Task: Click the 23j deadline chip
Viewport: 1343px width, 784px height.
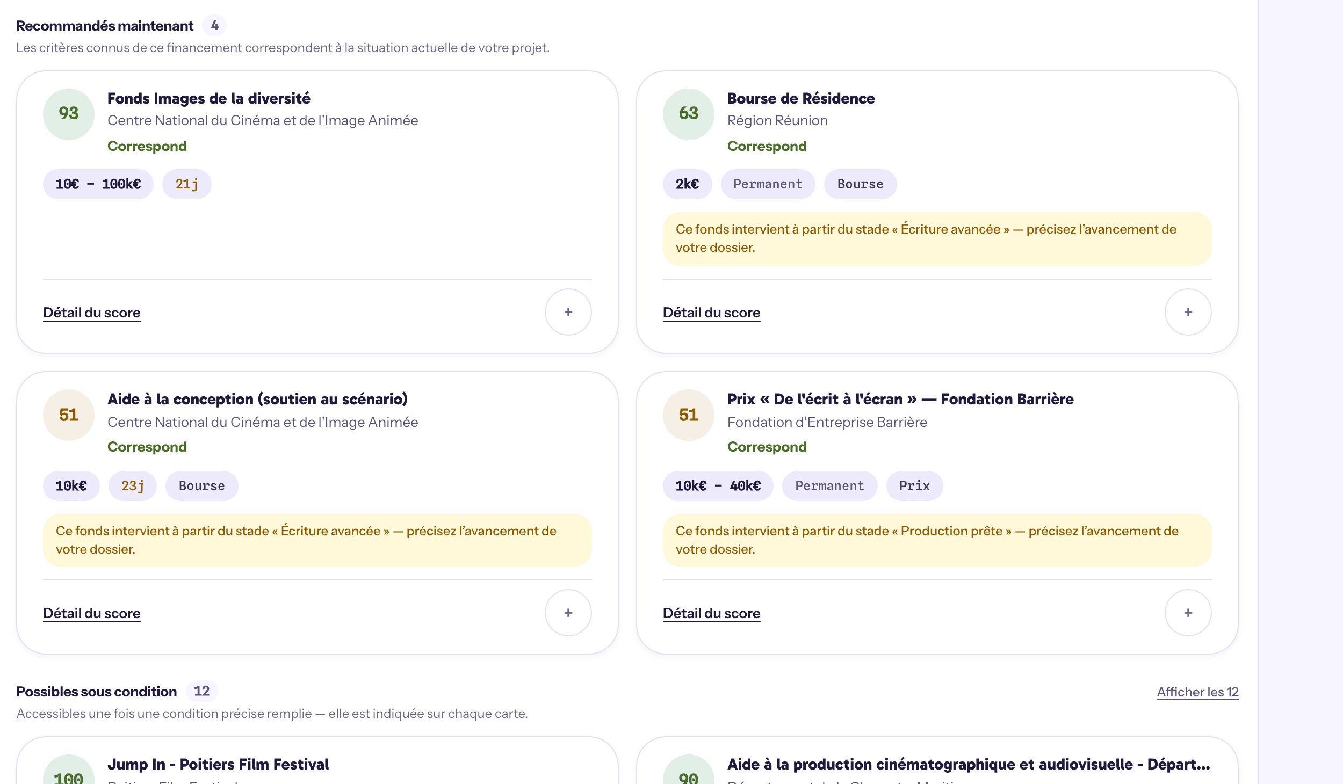Action: (133, 486)
